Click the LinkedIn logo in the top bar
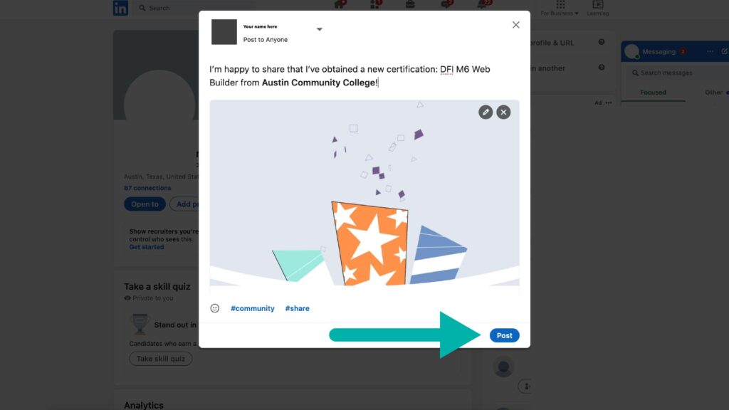This screenshot has height=410, width=729. (120, 8)
